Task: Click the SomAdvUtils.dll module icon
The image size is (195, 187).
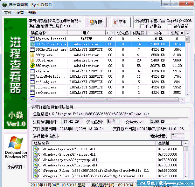Action: click(x=35, y=171)
